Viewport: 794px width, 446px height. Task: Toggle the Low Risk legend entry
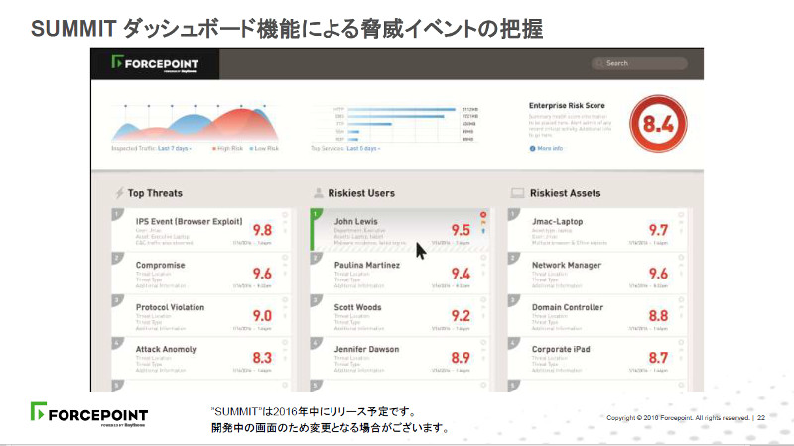tap(264, 148)
